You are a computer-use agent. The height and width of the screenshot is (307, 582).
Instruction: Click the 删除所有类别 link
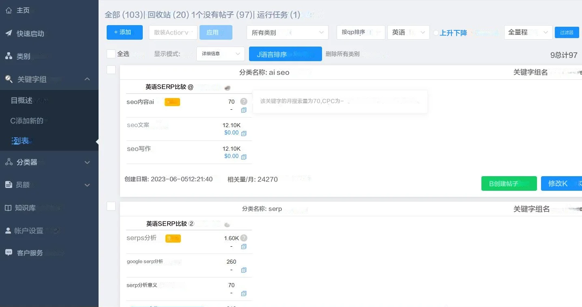click(342, 54)
